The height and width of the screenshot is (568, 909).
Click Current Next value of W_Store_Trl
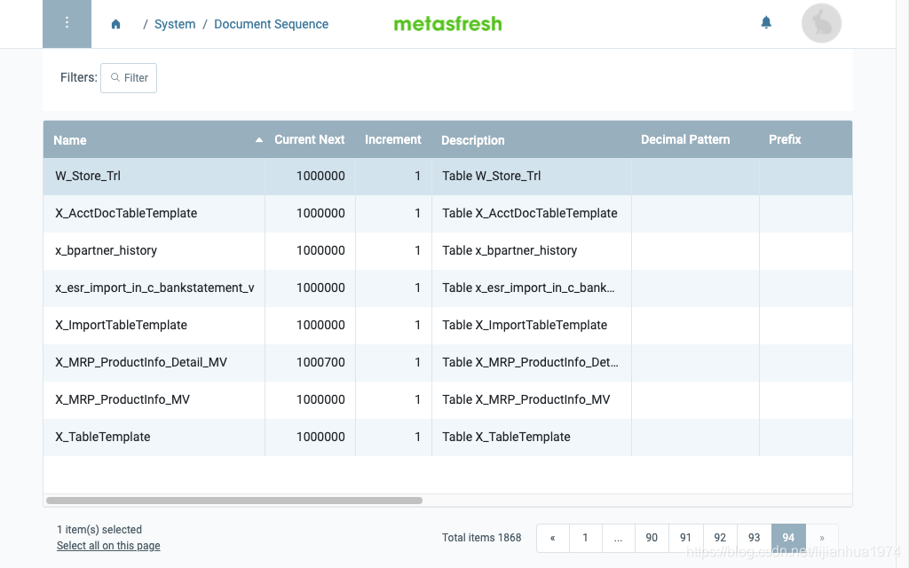click(320, 177)
